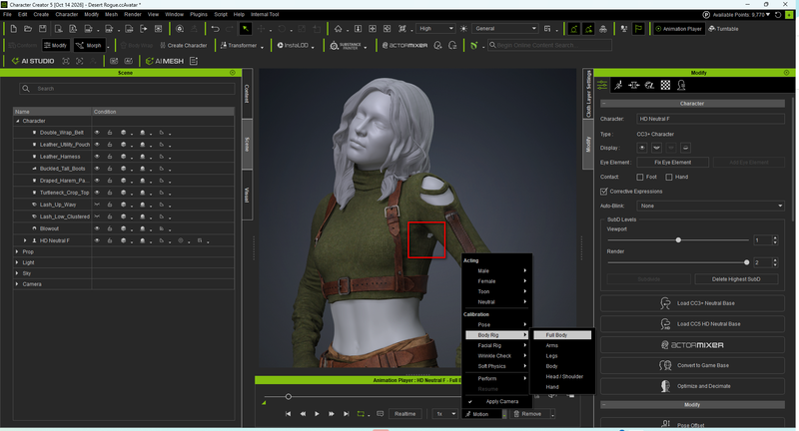Choose Full Body in Body Rig submenu

click(562, 335)
